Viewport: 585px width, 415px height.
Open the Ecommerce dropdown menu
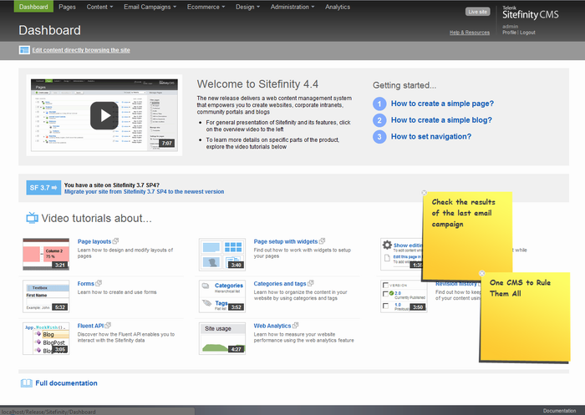(x=205, y=7)
